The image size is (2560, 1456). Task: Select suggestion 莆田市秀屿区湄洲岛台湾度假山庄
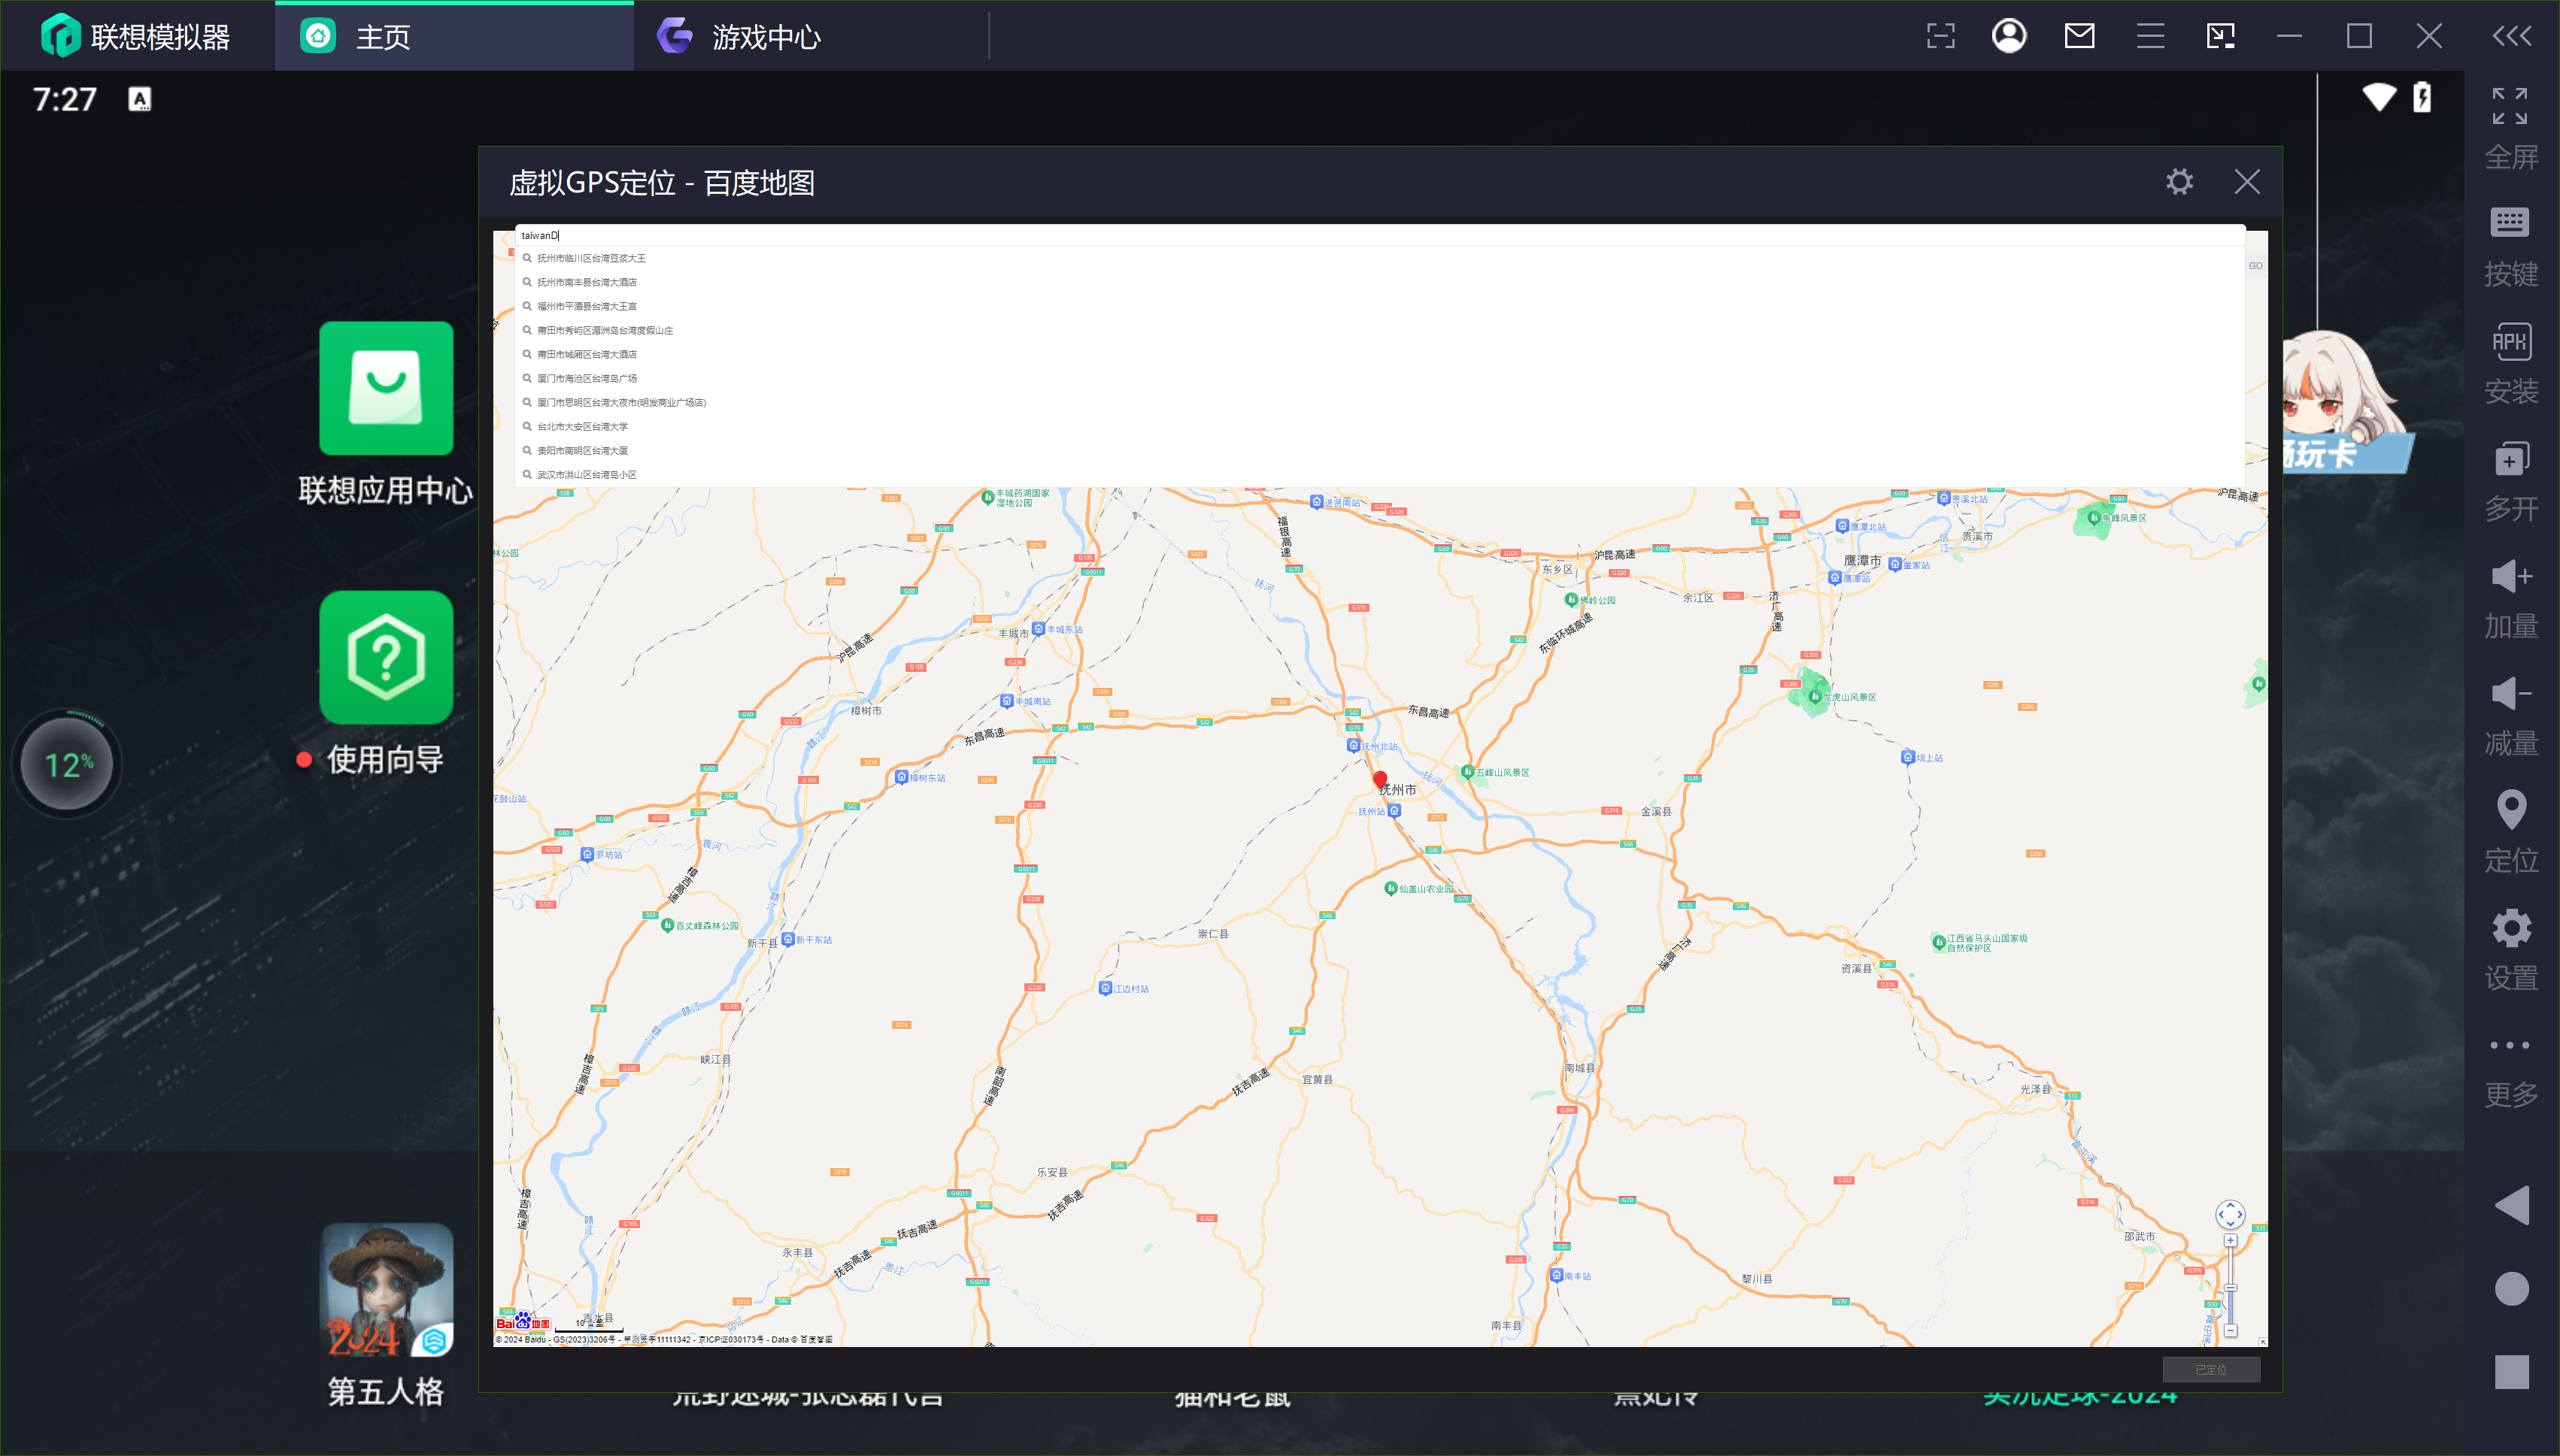1379,330
